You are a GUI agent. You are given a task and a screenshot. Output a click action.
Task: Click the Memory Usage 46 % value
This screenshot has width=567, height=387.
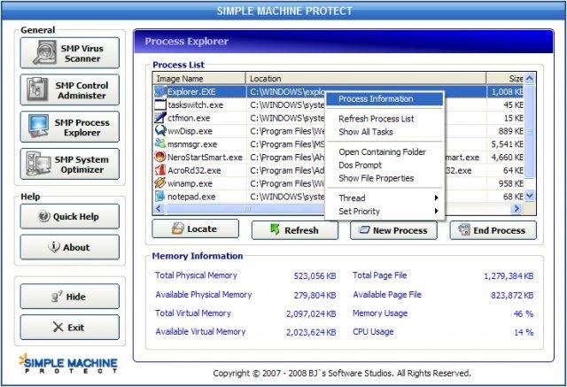[x=524, y=313]
